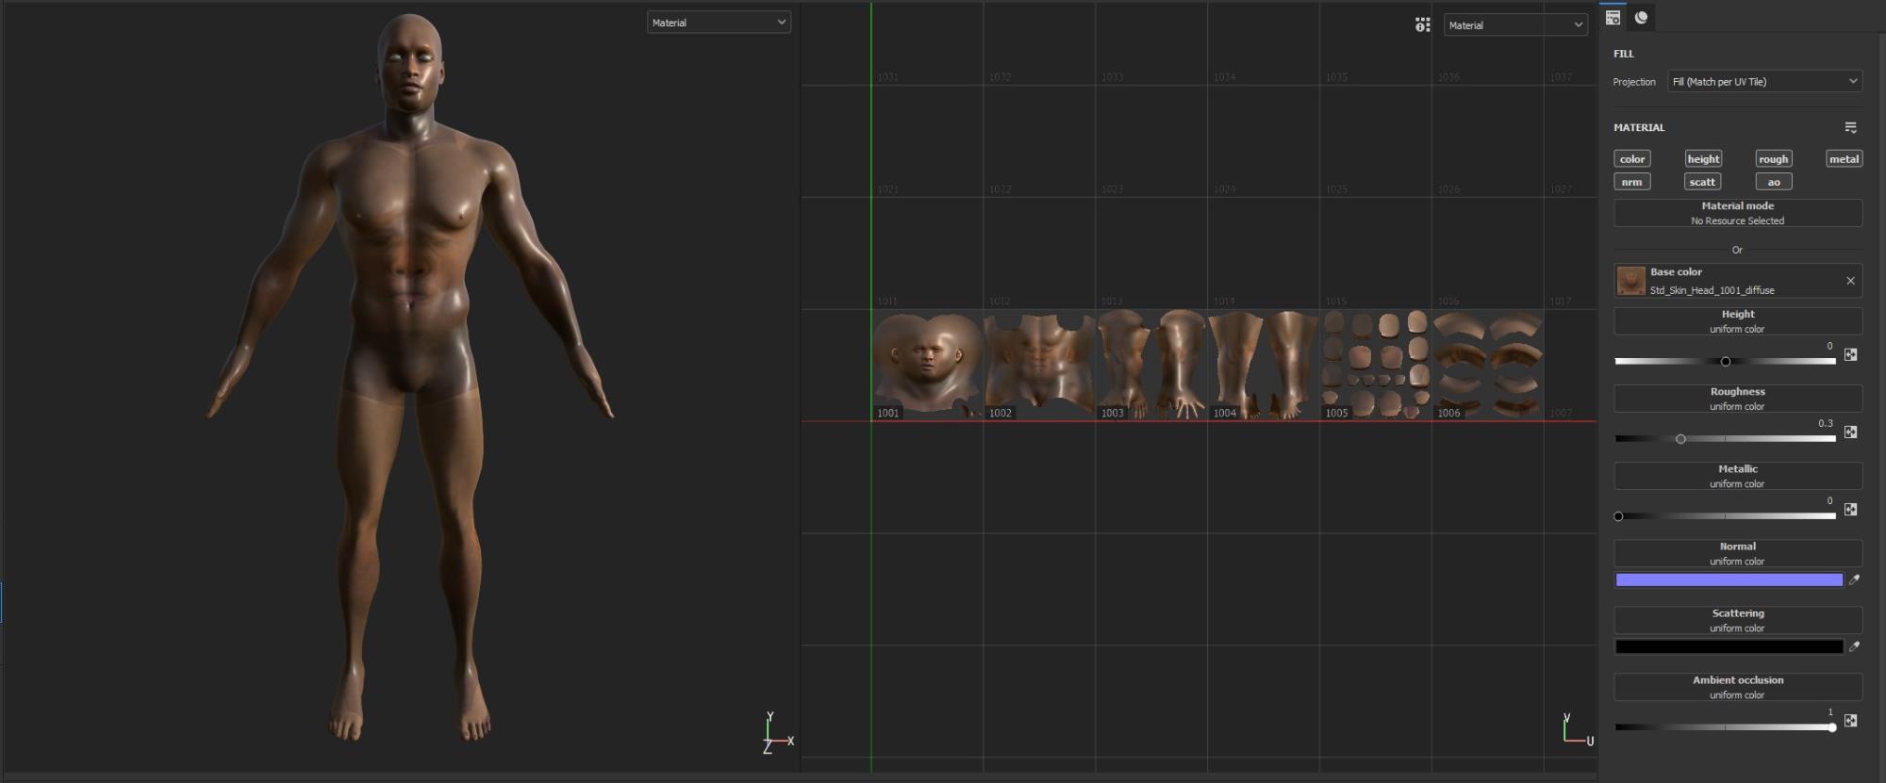Click the Ambient occlusion texture picker icon

point(1850,721)
